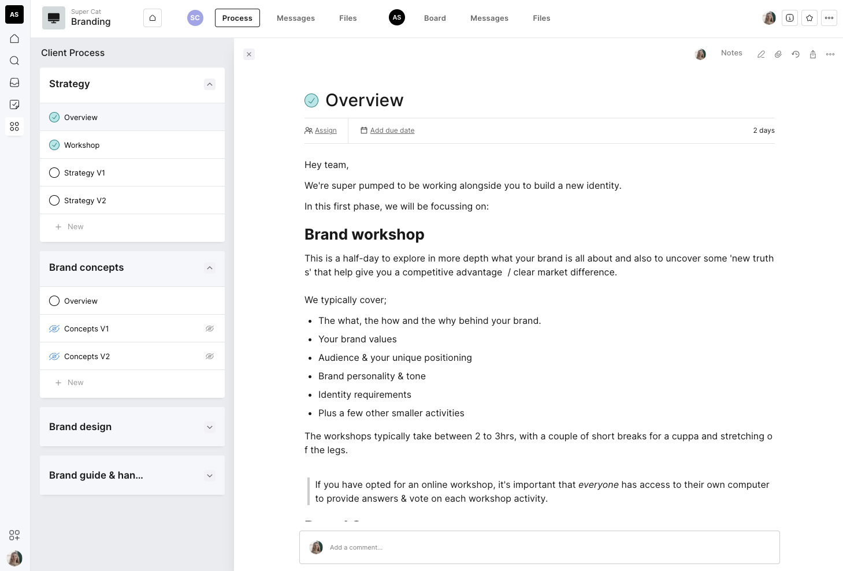Open the Messages tab beside Process
This screenshot has height=571, width=843.
click(x=296, y=18)
